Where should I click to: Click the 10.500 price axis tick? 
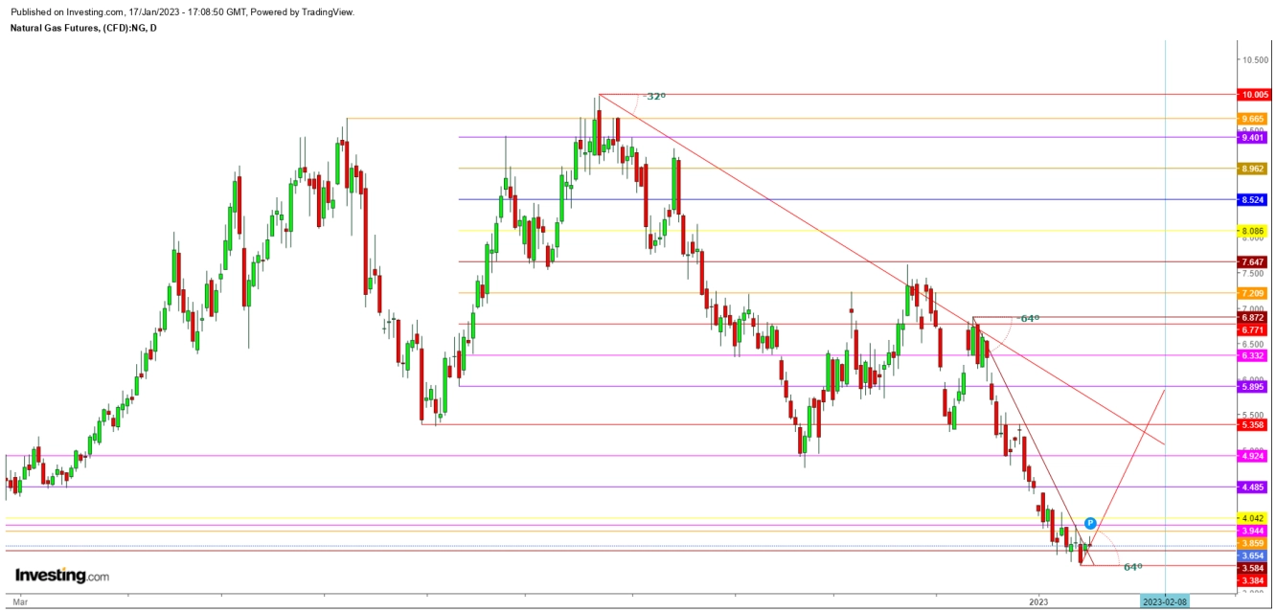click(1255, 59)
